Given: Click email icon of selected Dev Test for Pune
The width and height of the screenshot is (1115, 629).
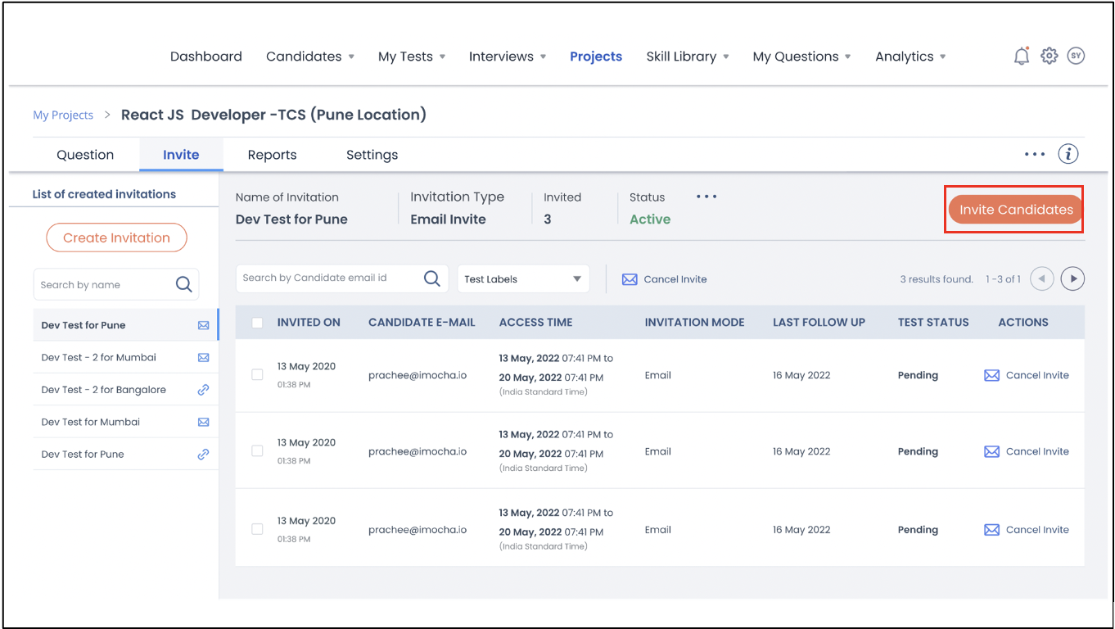Looking at the screenshot, I should click(203, 325).
